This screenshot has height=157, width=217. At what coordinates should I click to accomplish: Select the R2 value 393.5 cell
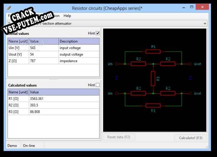click(x=64, y=105)
